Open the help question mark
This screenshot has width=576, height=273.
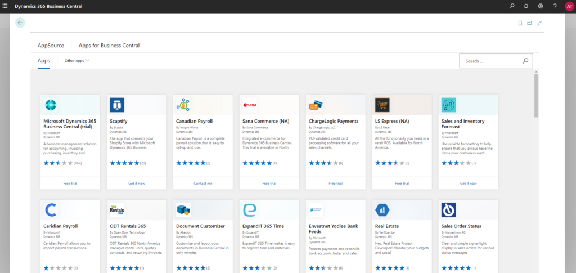point(555,6)
